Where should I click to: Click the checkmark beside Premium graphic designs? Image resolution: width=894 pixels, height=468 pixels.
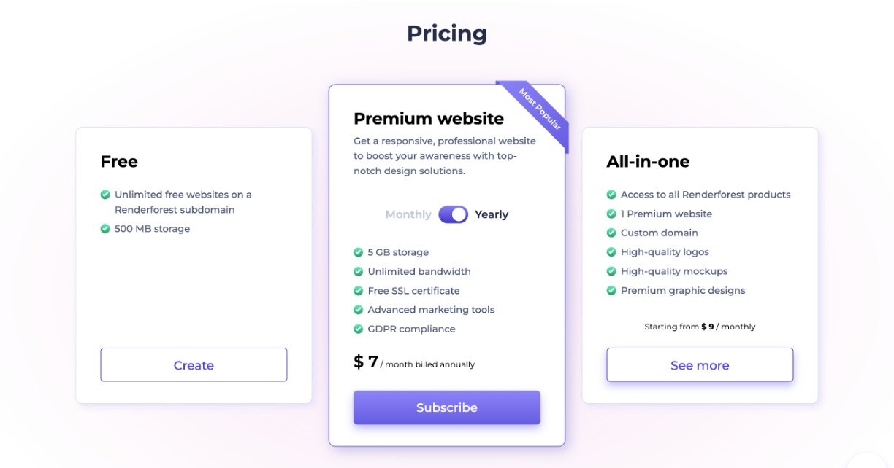611,290
